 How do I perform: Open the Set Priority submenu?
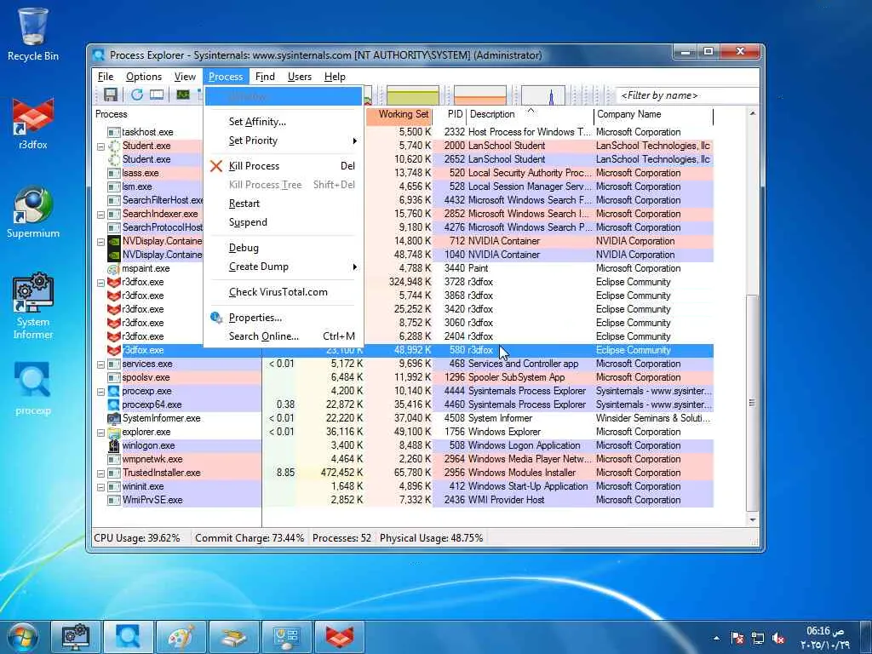pyautogui.click(x=284, y=141)
